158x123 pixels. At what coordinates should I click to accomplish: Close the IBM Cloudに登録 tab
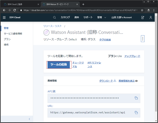38,4
